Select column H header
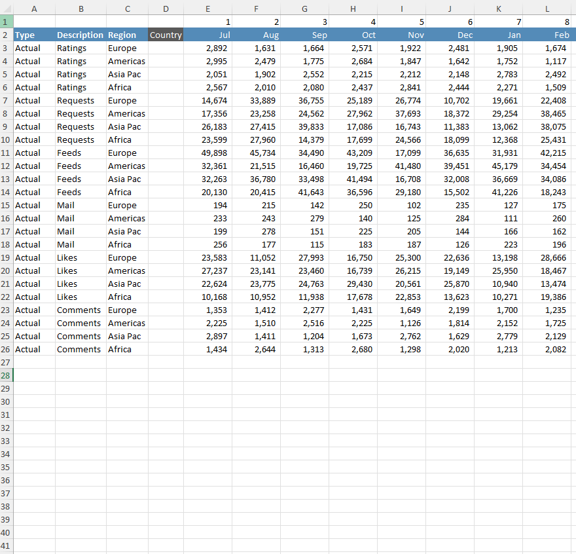 tap(353, 9)
